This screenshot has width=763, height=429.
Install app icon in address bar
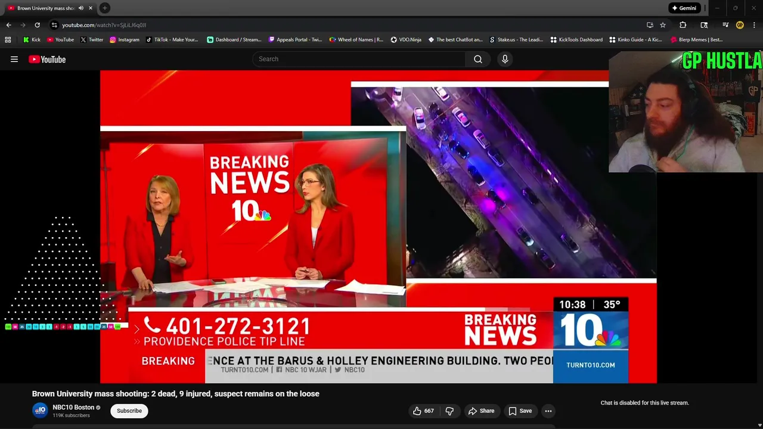click(650, 25)
